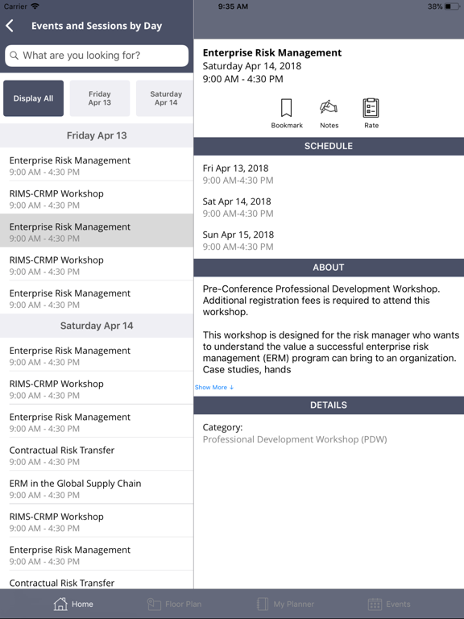The width and height of the screenshot is (464, 619).
Task: Open the Rate checklist icon
Action: [371, 114]
